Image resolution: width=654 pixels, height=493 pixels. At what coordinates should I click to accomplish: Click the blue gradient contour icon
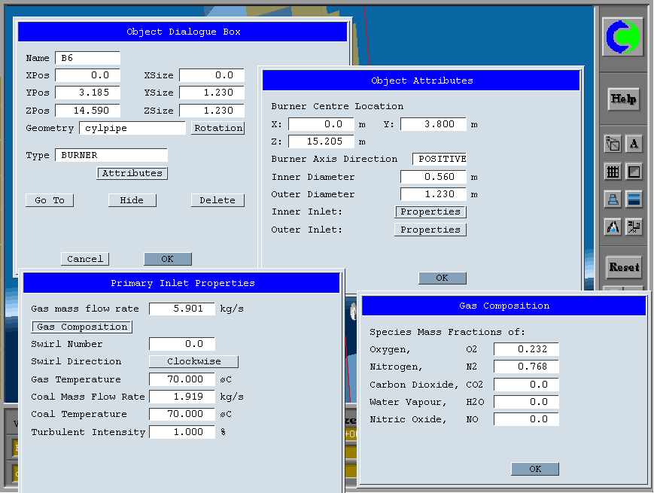tap(634, 199)
